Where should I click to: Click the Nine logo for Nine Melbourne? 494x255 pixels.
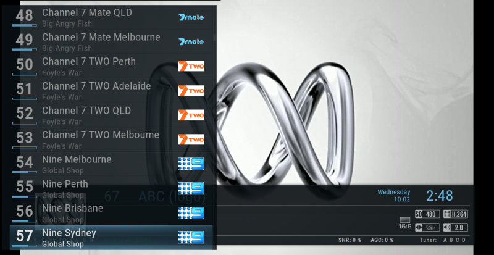click(x=191, y=164)
